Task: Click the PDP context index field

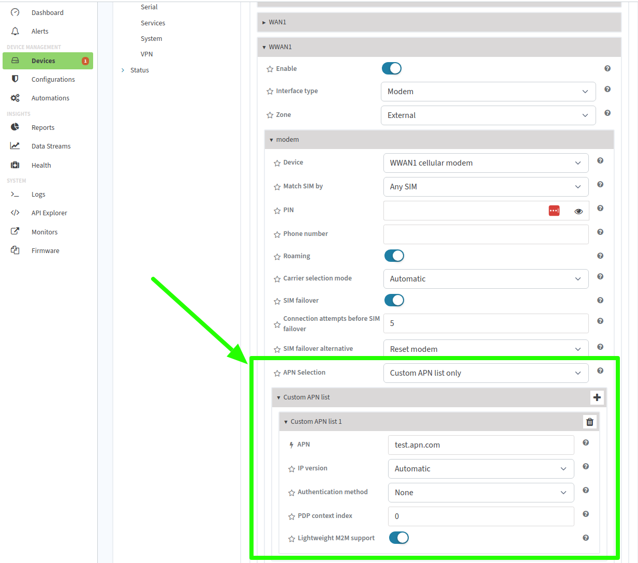Action: 481,516
